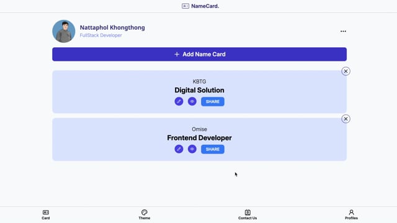Viewport: 397px width, 223px height.
Task: Share the Digital Solution name card
Action: (213, 102)
